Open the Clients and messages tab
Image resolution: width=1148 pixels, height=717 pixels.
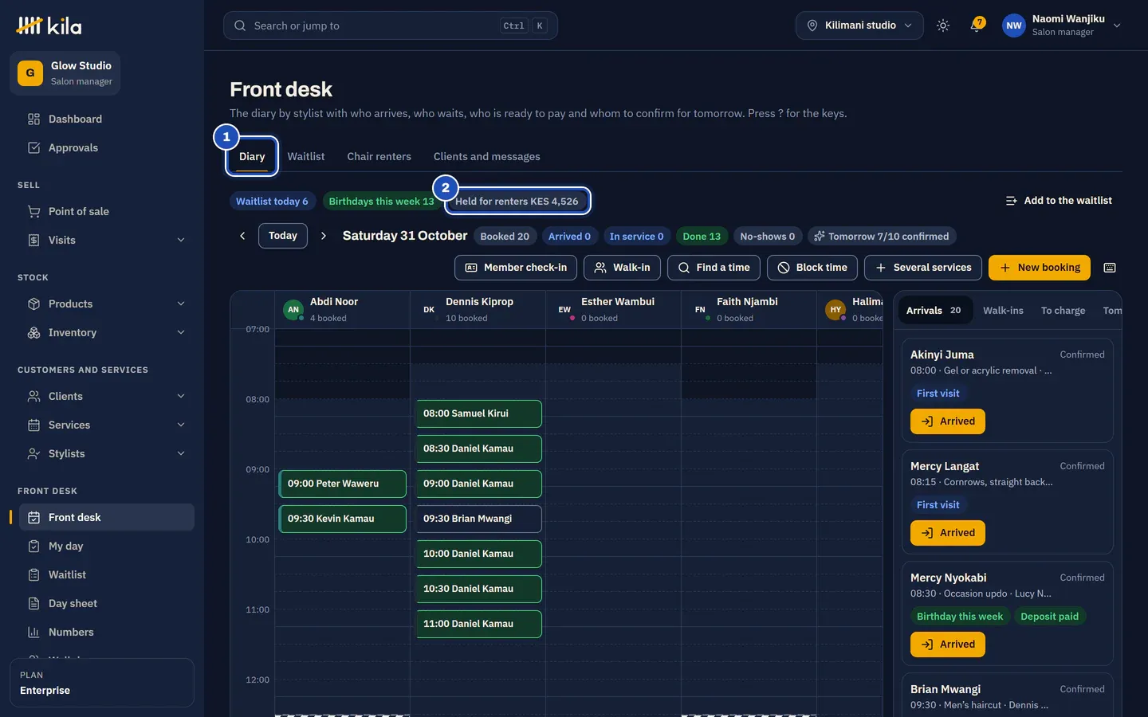(x=487, y=157)
